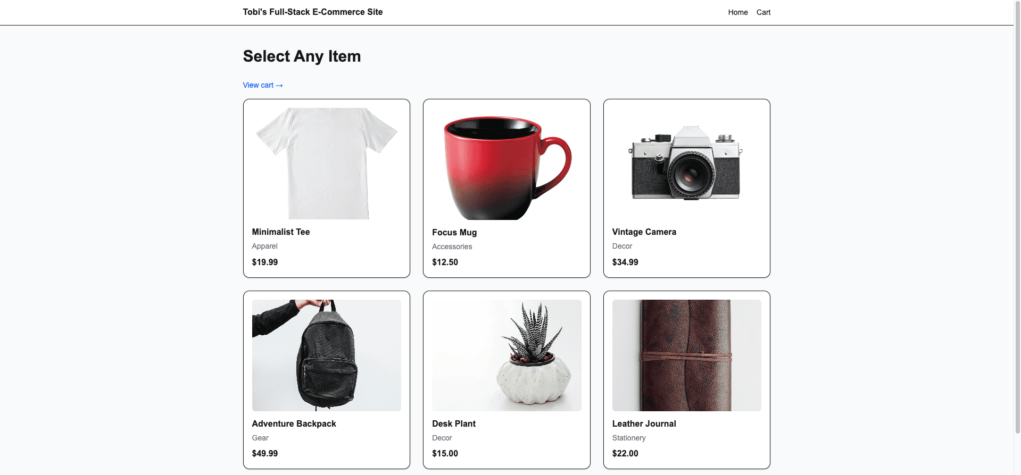Click the $19.99 price on Minimalist Tee
Viewport: 1021px width, 475px height.
tap(264, 262)
